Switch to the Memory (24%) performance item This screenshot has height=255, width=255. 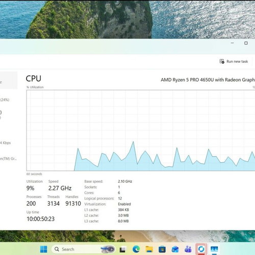(5, 99)
